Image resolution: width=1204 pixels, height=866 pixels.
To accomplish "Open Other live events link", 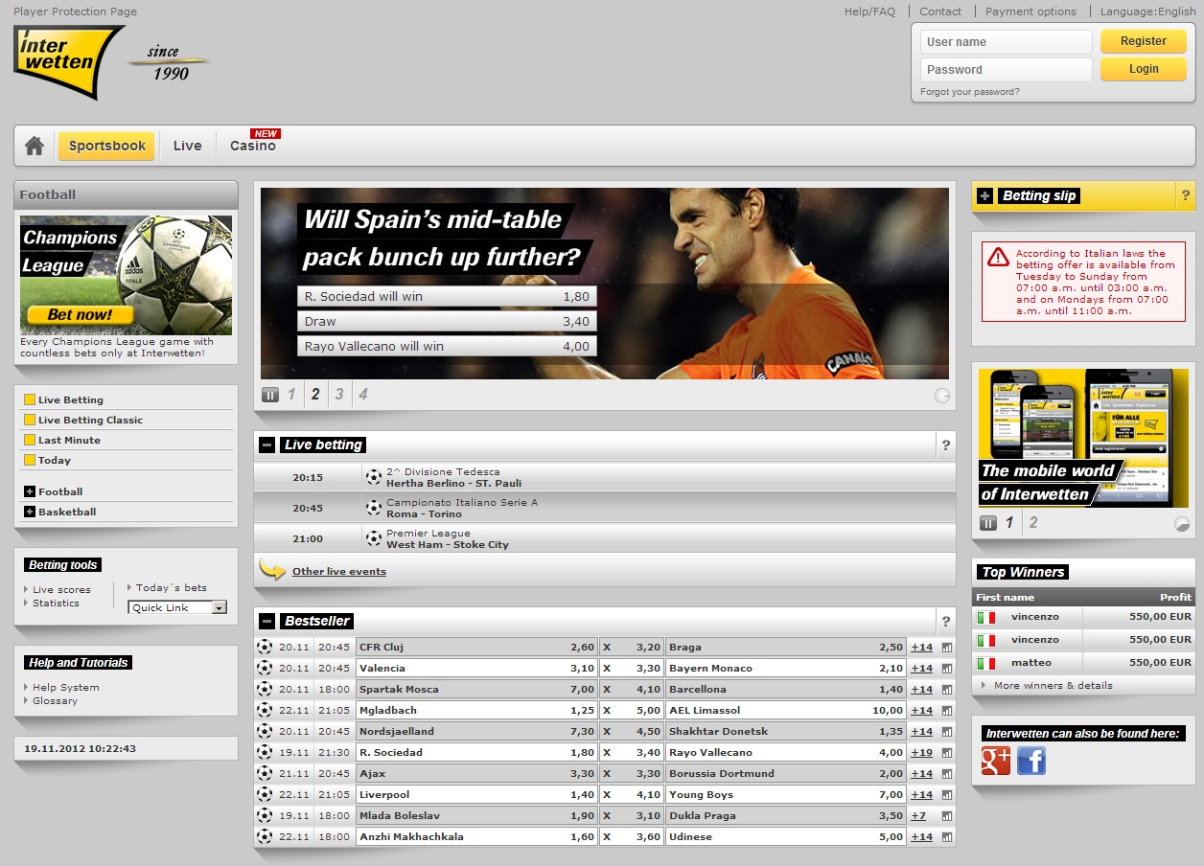I will pyautogui.click(x=339, y=571).
